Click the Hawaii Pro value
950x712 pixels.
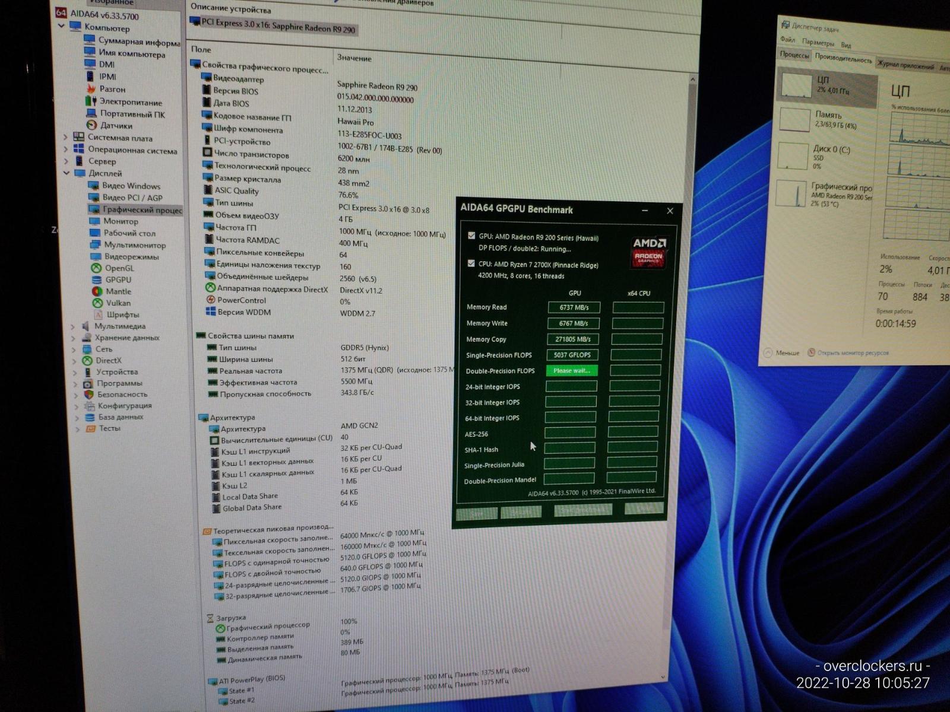tap(356, 122)
